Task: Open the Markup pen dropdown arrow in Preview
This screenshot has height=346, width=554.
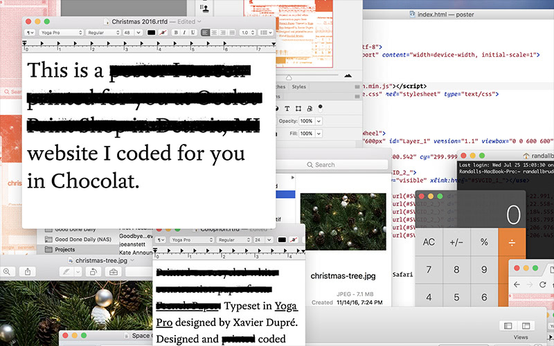Action: click(78, 272)
